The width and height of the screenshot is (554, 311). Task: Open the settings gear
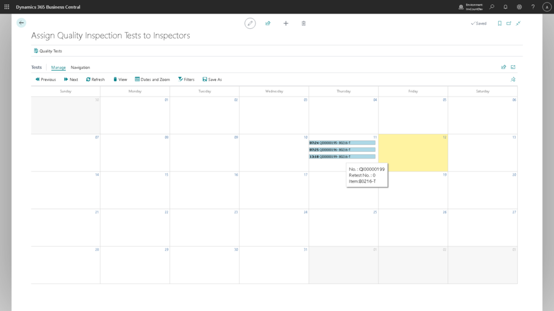coord(519,7)
